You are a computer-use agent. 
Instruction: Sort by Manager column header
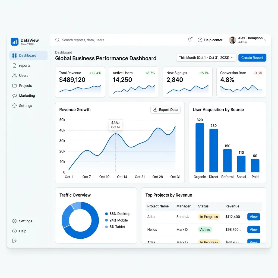[184, 206]
